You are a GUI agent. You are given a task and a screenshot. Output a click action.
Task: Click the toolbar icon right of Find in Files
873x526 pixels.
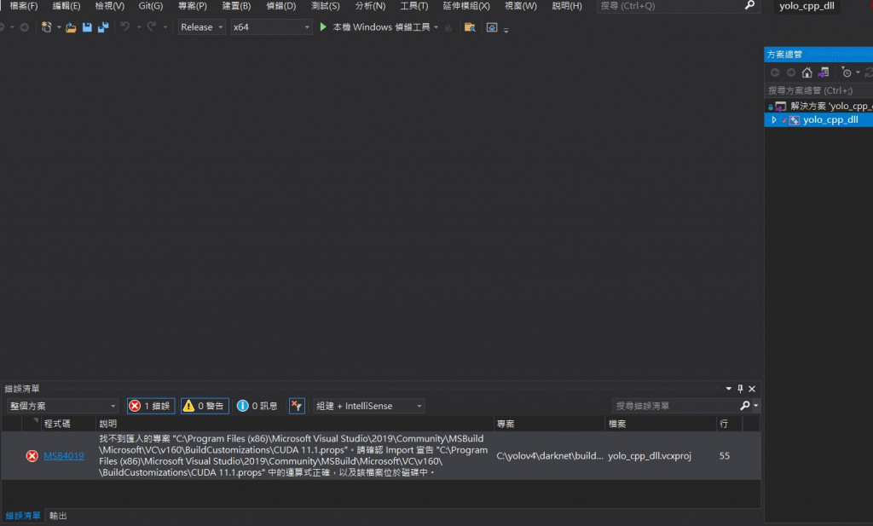point(492,27)
